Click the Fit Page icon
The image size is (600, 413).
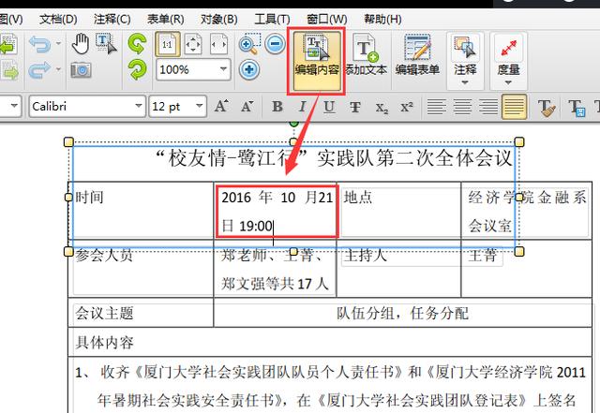(193, 44)
